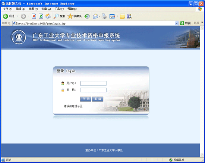Viewport: 205px width, 163px height.
Task: Close the Internet Explorer window
Action: click(x=201, y=4)
